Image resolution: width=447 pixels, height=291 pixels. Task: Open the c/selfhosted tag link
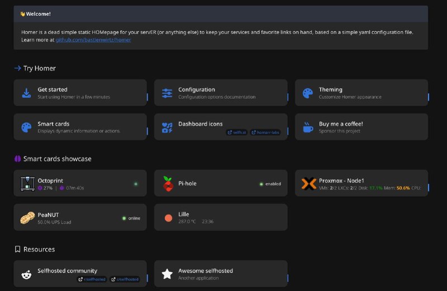(125, 279)
